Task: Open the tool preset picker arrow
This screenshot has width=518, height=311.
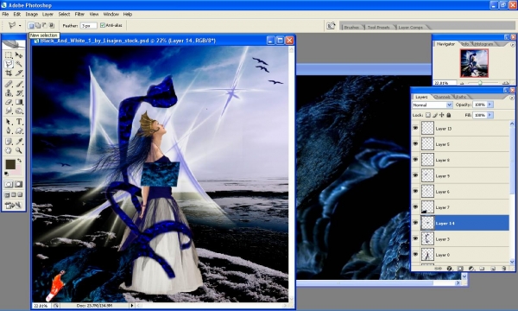Action: point(20,25)
